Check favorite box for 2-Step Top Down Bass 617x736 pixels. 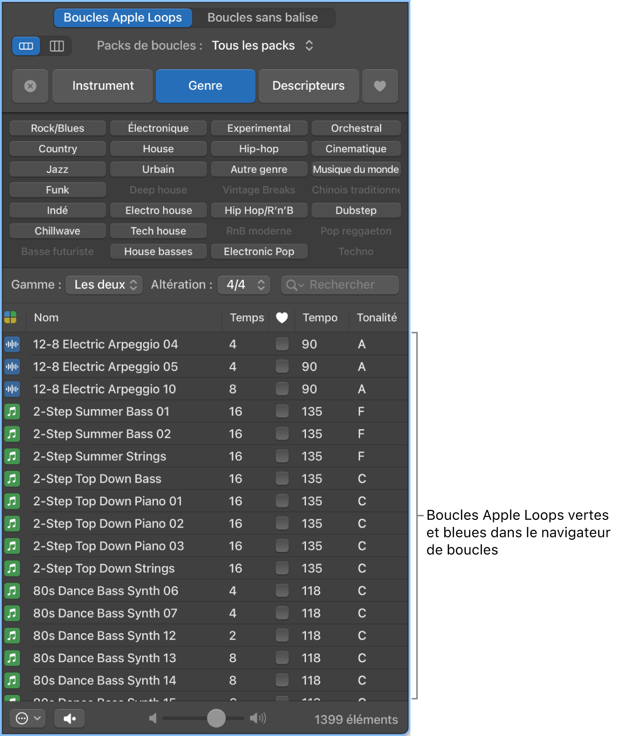[282, 479]
